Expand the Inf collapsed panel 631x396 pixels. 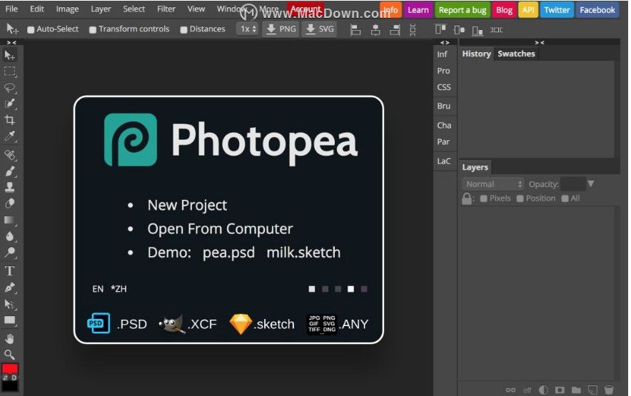coord(443,54)
